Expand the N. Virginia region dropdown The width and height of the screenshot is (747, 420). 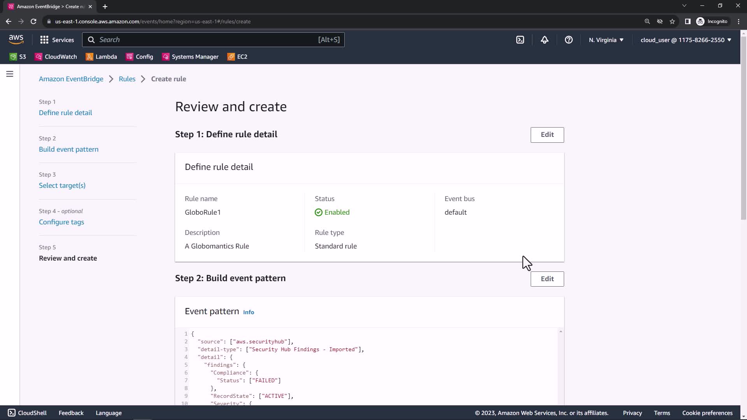[x=606, y=40]
